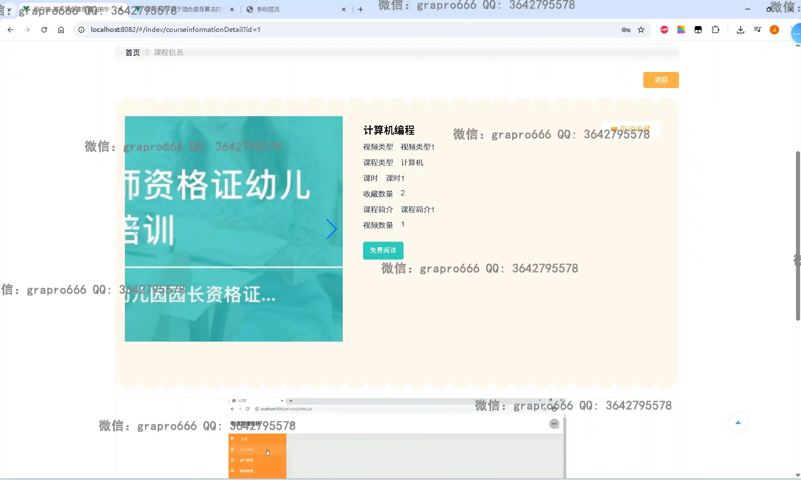Go to previous carousel image arrow
This screenshot has width=801, height=480.
point(136,229)
